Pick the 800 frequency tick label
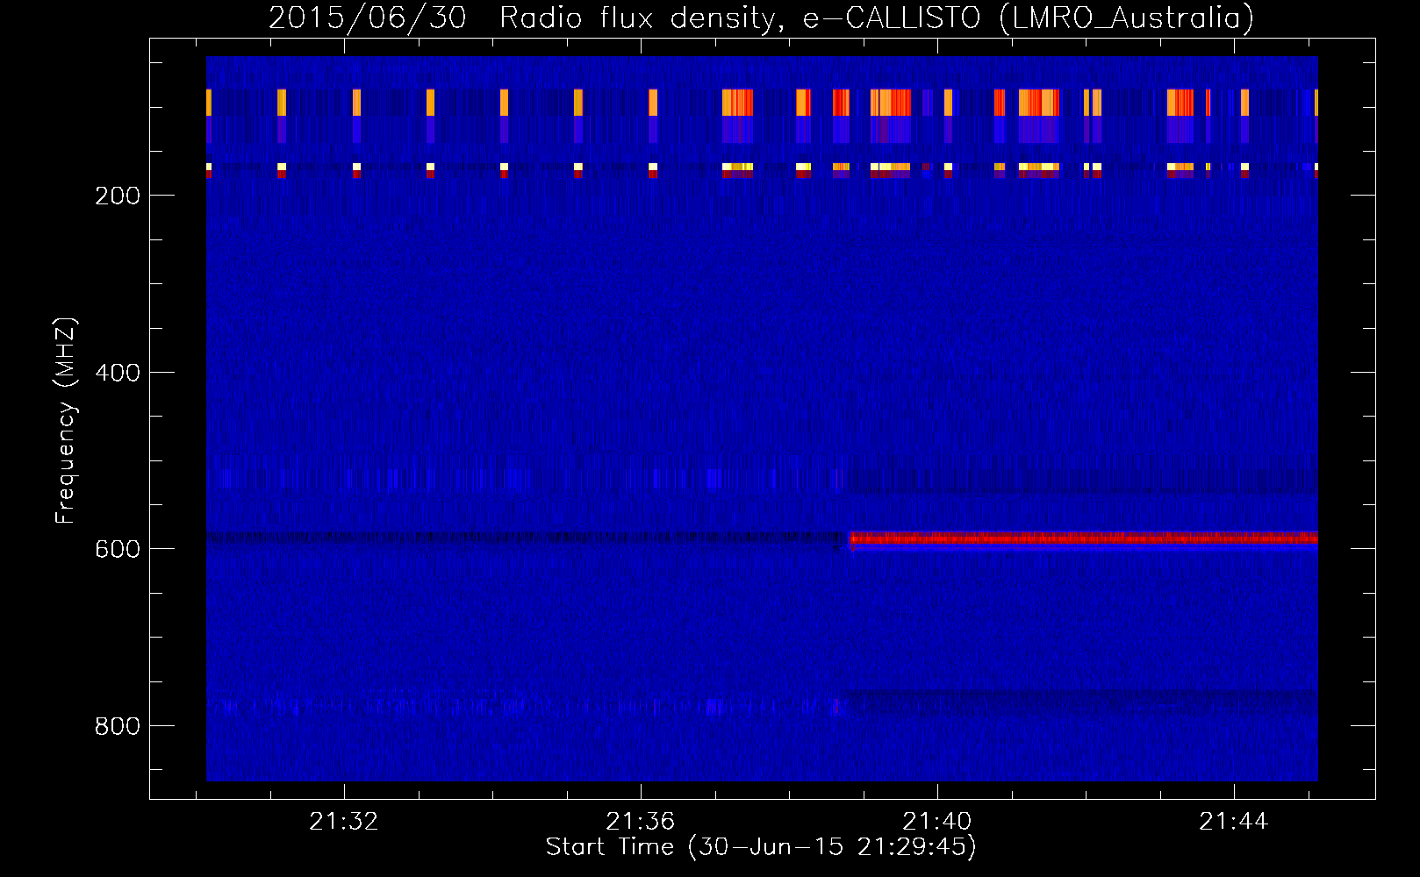The width and height of the screenshot is (1420, 877). [x=118, y=726]
